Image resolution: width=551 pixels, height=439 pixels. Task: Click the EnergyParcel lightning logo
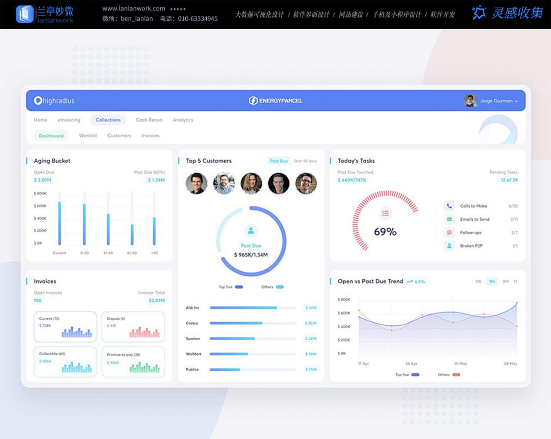pyautogui.click(x=253, y=101)
